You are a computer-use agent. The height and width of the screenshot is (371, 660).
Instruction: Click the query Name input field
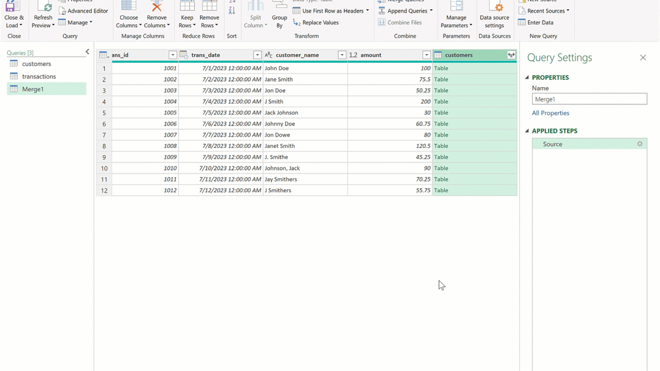pos(589,99)
